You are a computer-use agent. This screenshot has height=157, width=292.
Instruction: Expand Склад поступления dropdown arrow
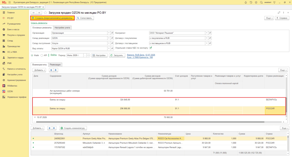pos(109,43)
